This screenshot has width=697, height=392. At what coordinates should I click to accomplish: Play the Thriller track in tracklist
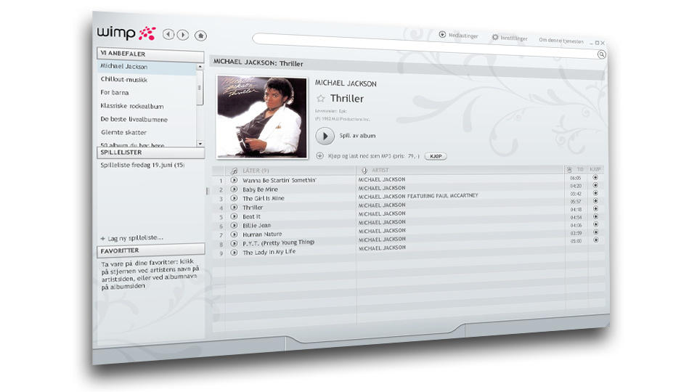pos(234,207)
